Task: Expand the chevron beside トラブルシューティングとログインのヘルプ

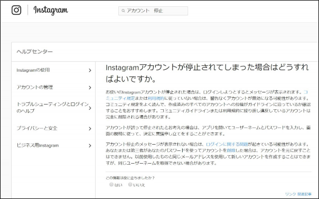Action: (x=90, y=108)
